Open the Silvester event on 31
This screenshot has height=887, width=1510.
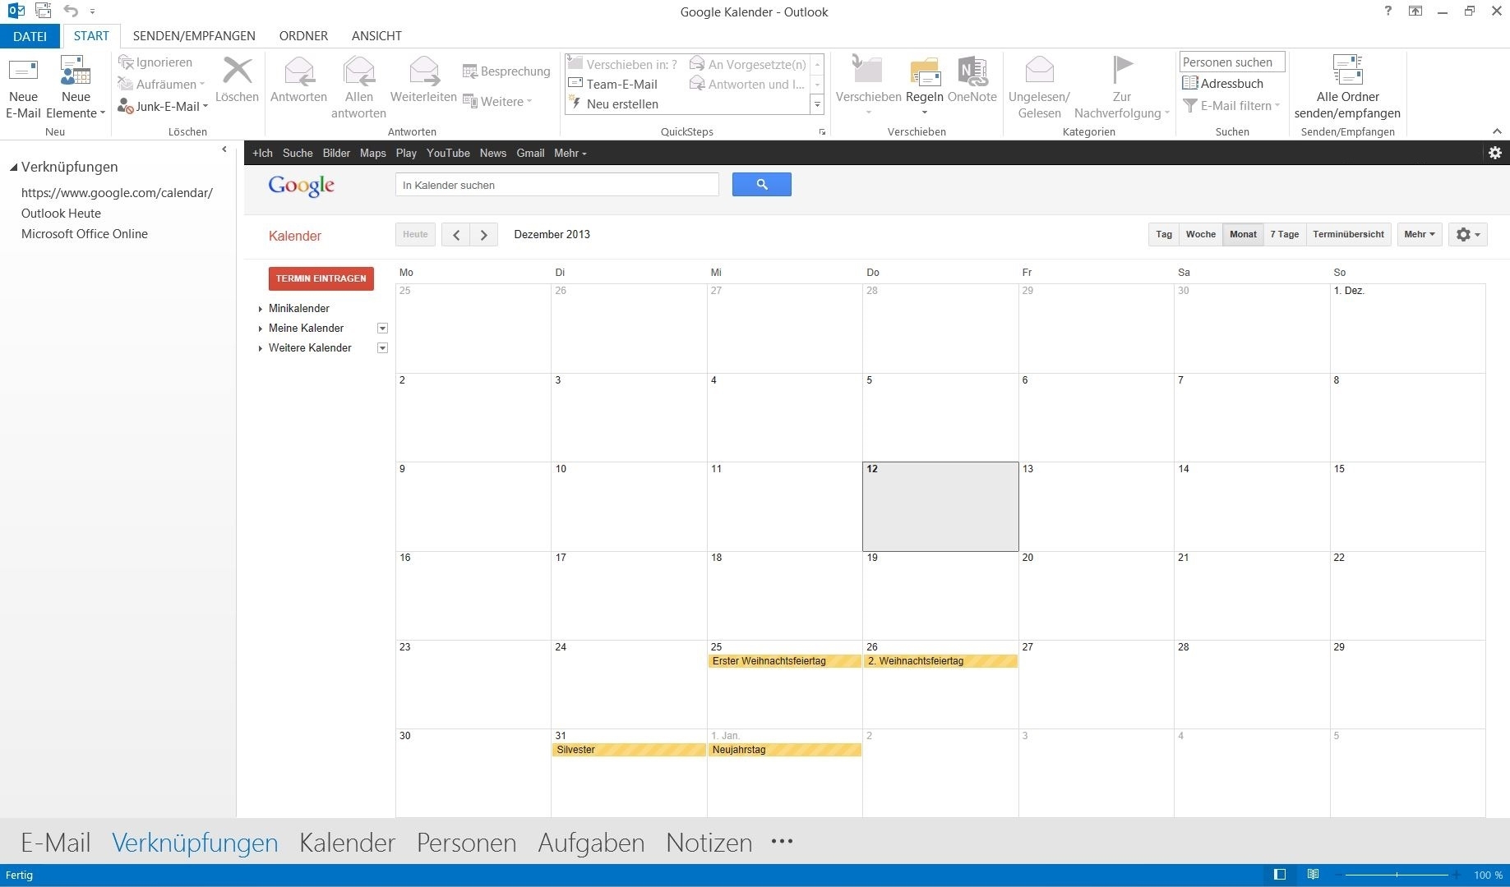click(629, 750)
